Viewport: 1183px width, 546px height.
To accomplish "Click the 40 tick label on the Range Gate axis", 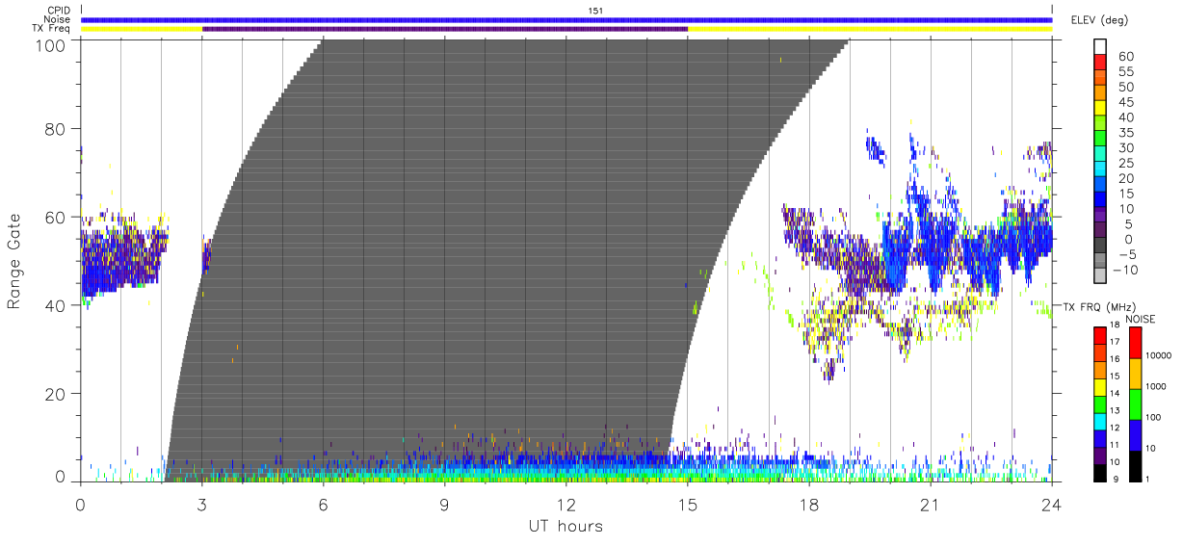I will tap(55, 305).
